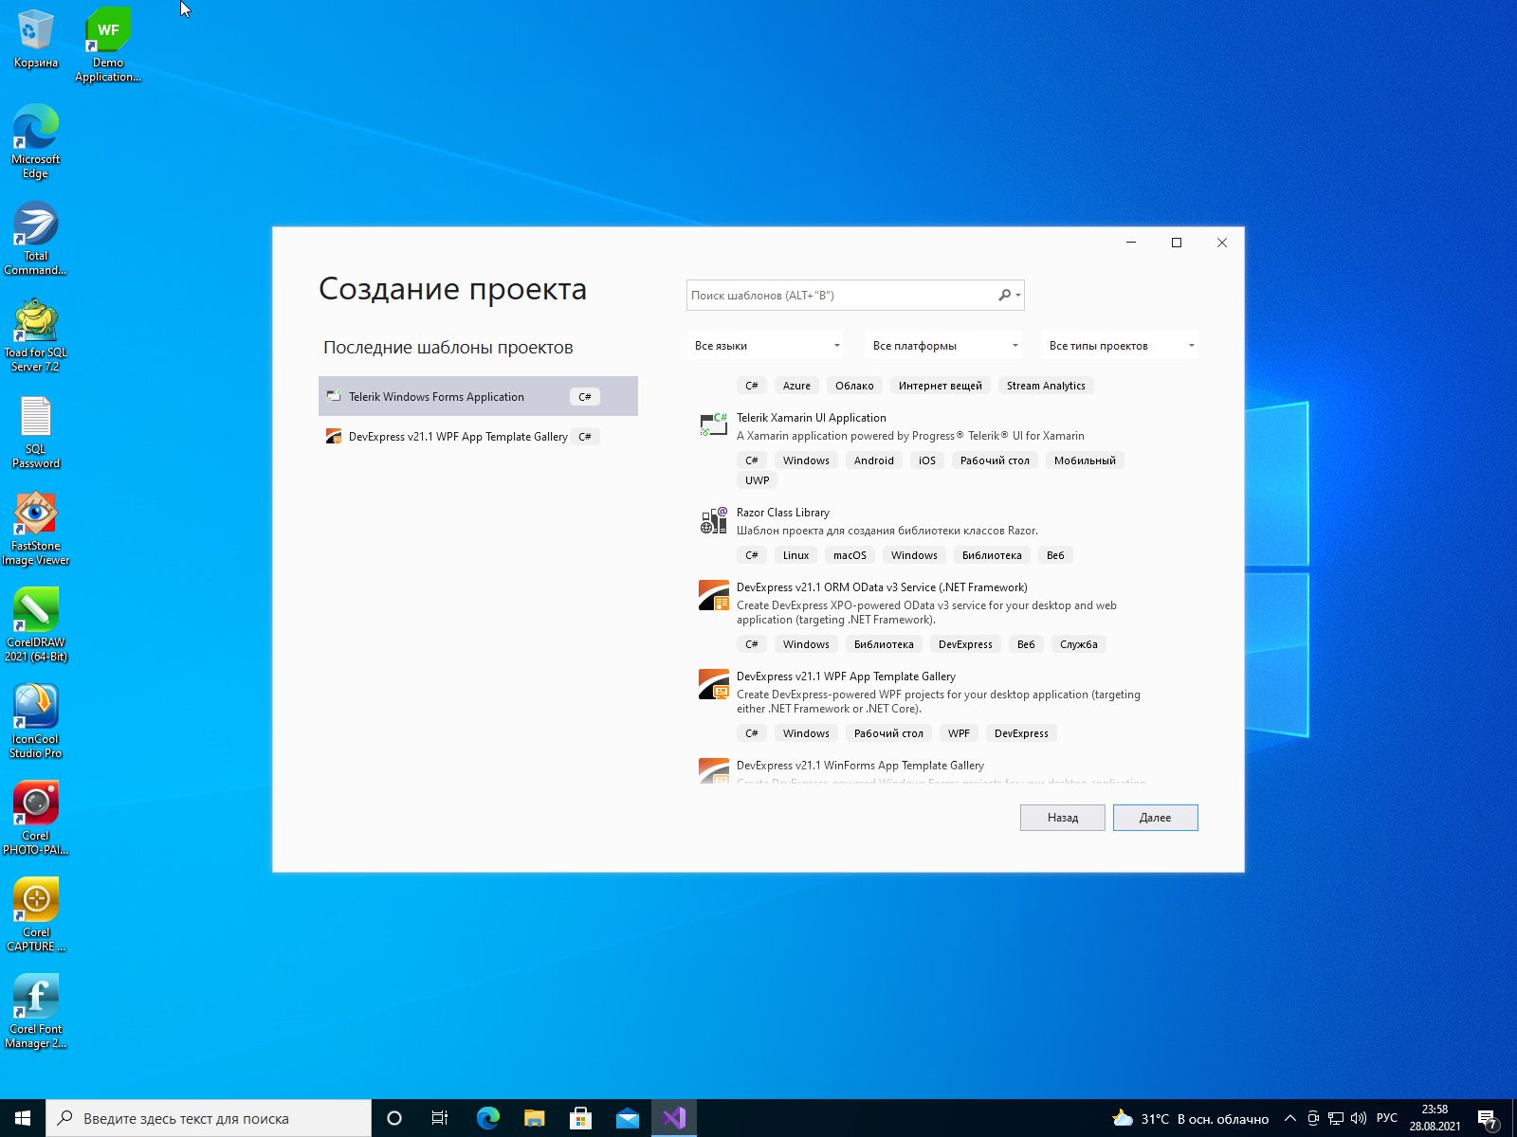
Task: Click the template search magnifier icon
Action: 1005,295
